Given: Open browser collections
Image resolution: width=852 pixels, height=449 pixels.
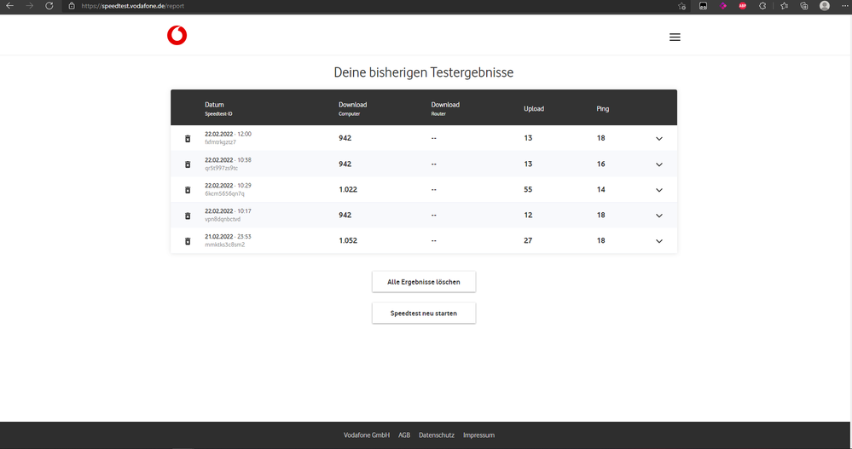Looking at the screenshot, I should 804,6.
